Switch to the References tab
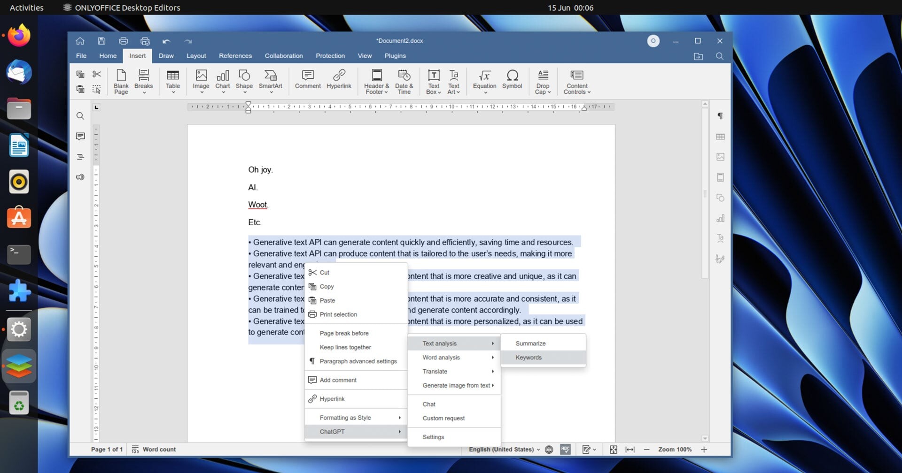Image resolution: width=902 pixels, height=473 pixels. tap(235, 56)
